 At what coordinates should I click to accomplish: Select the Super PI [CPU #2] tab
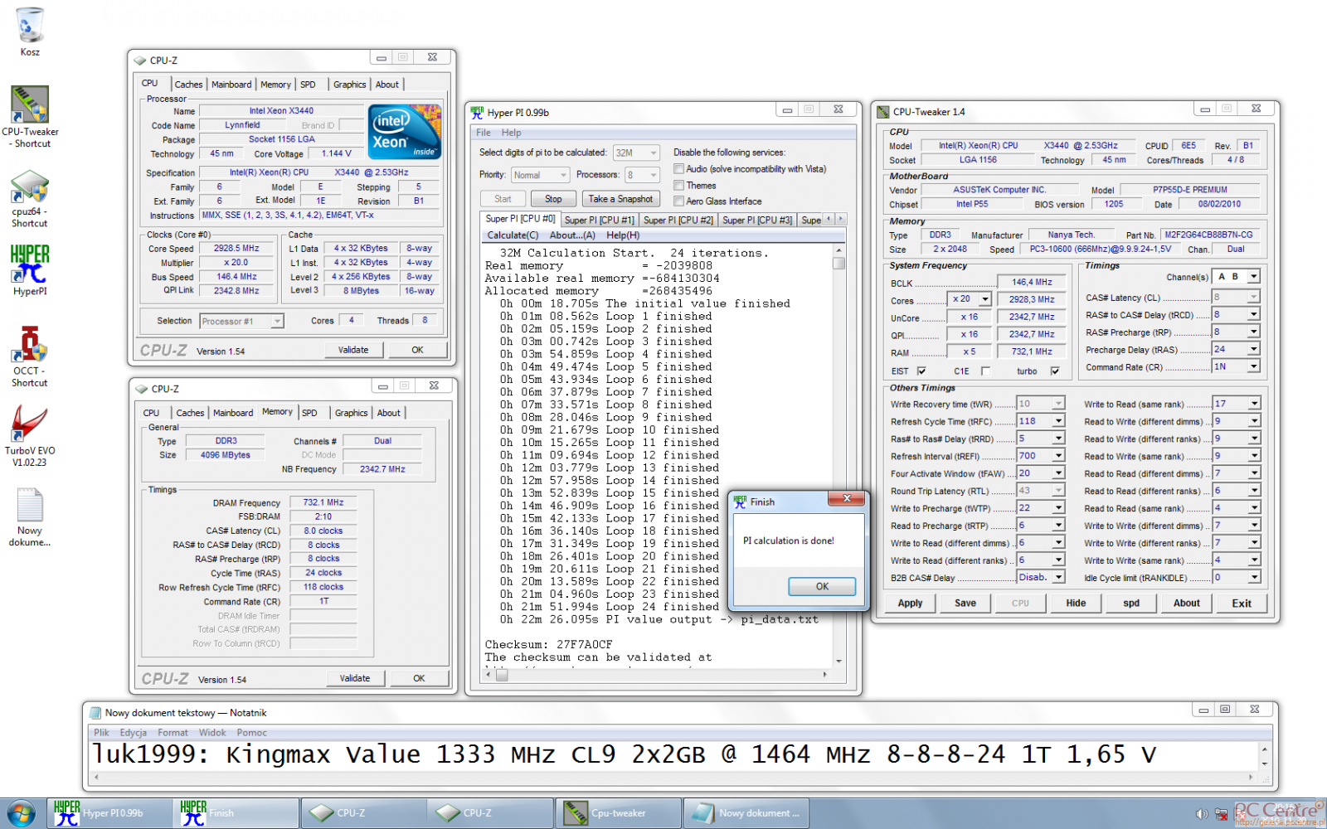pyautogui.click(x=678, y=220)
